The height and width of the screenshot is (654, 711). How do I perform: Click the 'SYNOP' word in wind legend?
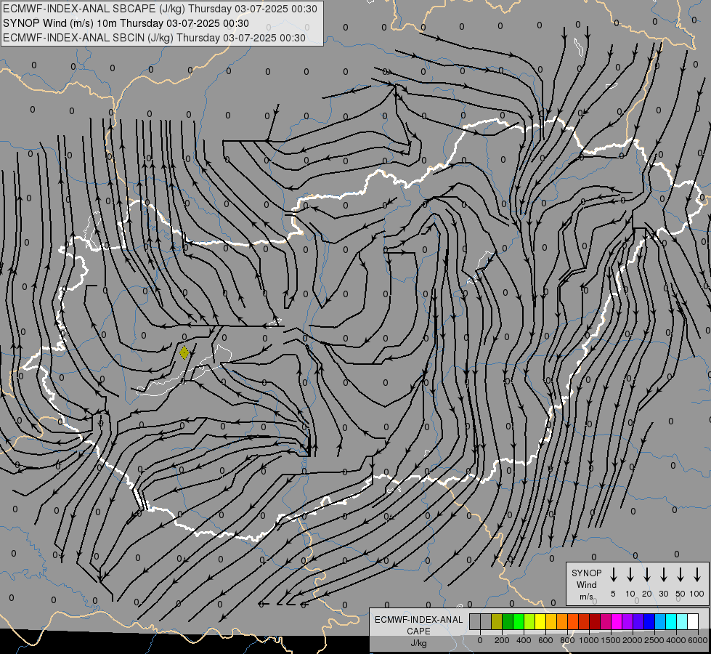pyautogui.click(x=586, y=573)
